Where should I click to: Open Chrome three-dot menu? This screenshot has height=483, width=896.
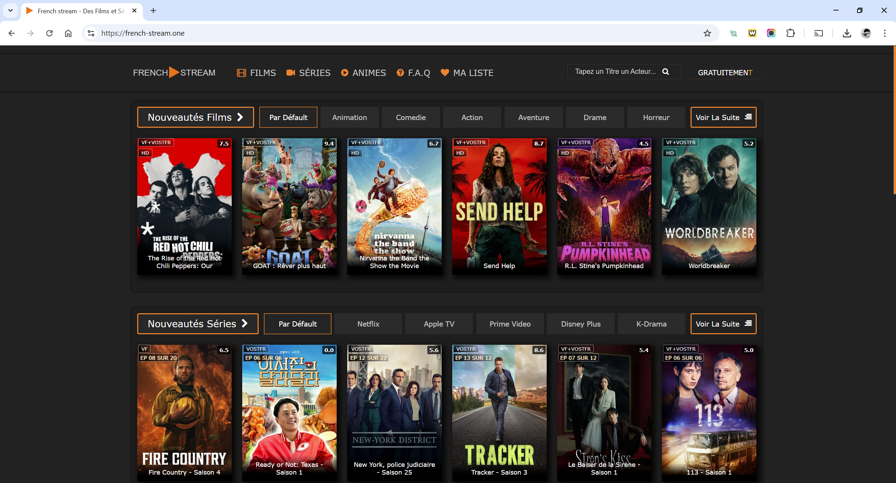click(884, 33)
